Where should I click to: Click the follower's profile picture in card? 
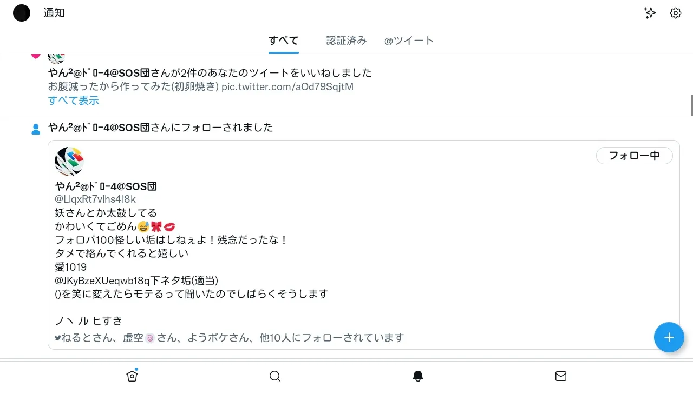click(69, 162)
